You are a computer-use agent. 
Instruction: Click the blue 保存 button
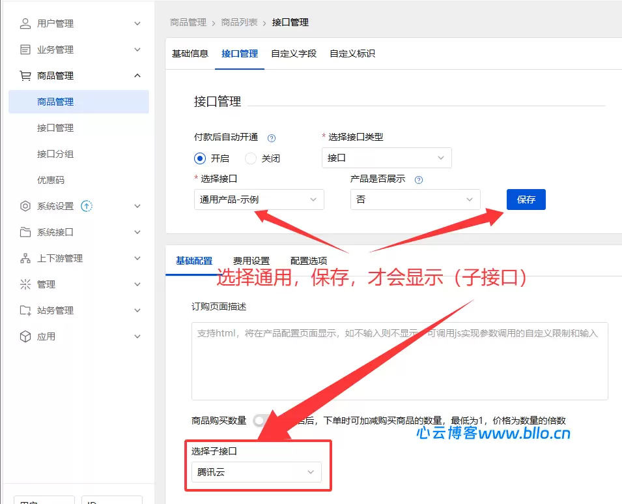pos(526,200)
